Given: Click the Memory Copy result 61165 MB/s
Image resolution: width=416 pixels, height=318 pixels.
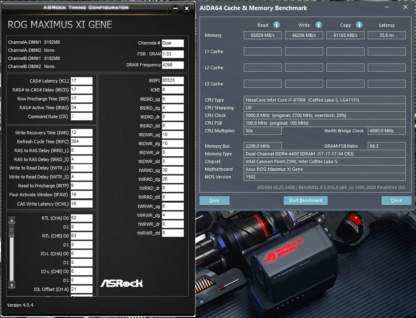Looking at the screenshot, I should pos(345,35).
